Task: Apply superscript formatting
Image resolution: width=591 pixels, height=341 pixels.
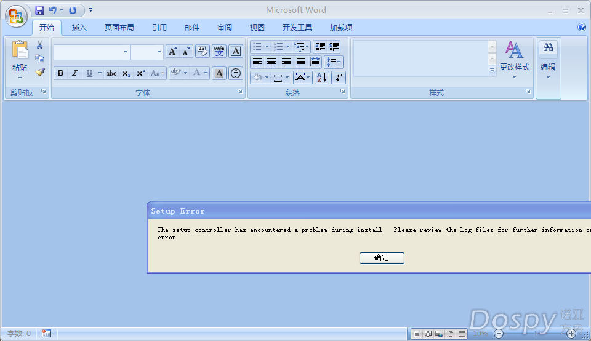Action: (x=140, y=73)
